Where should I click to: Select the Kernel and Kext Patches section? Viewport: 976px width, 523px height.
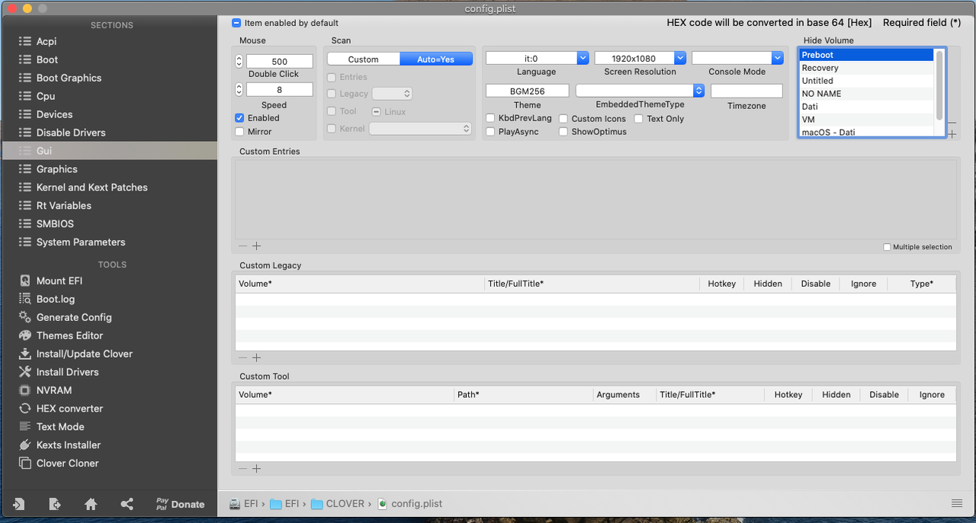[x=91, y=188]
